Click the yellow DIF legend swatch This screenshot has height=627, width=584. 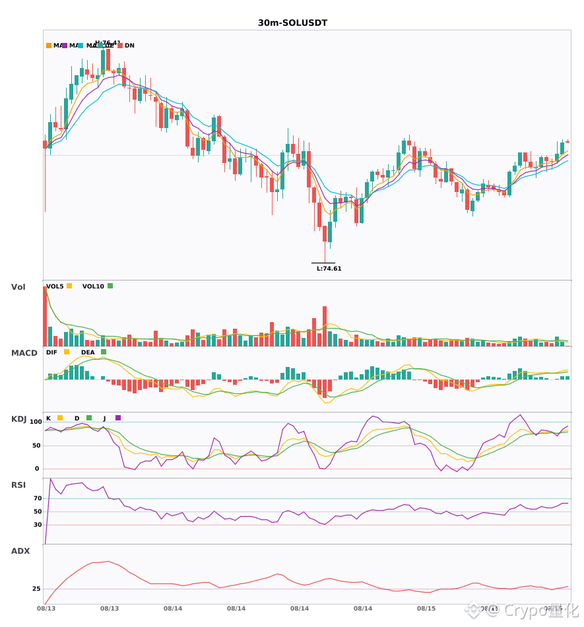pyautogui.click(x=67, y=352)
